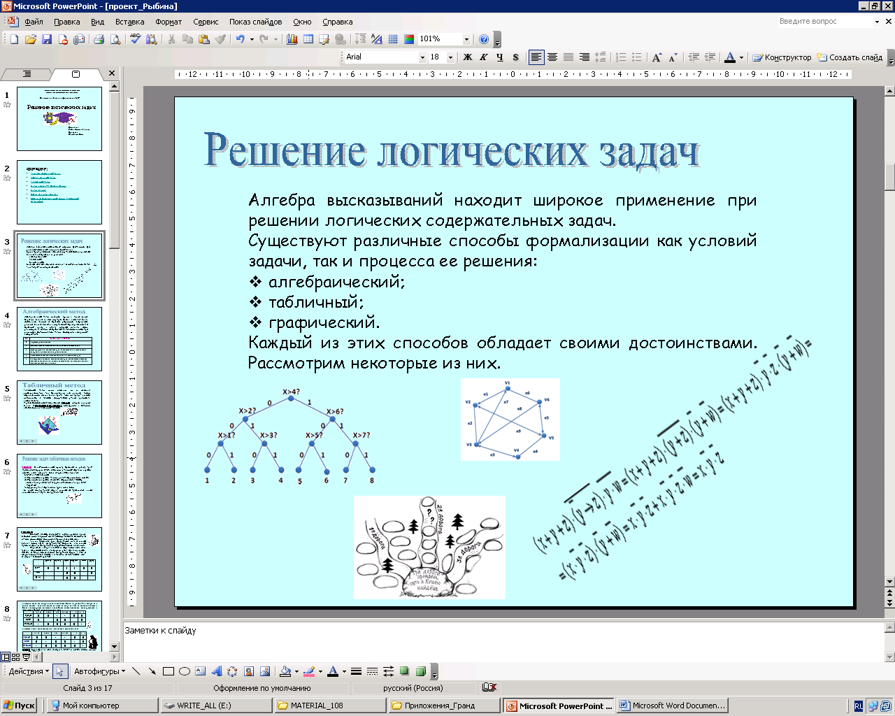
Task: Cut selection with the scissors icon
Action: pyautogui.click(x=171, y=39)
